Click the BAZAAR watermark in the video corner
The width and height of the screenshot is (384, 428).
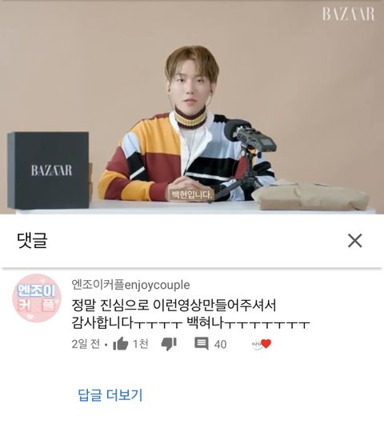coord(348,14)
